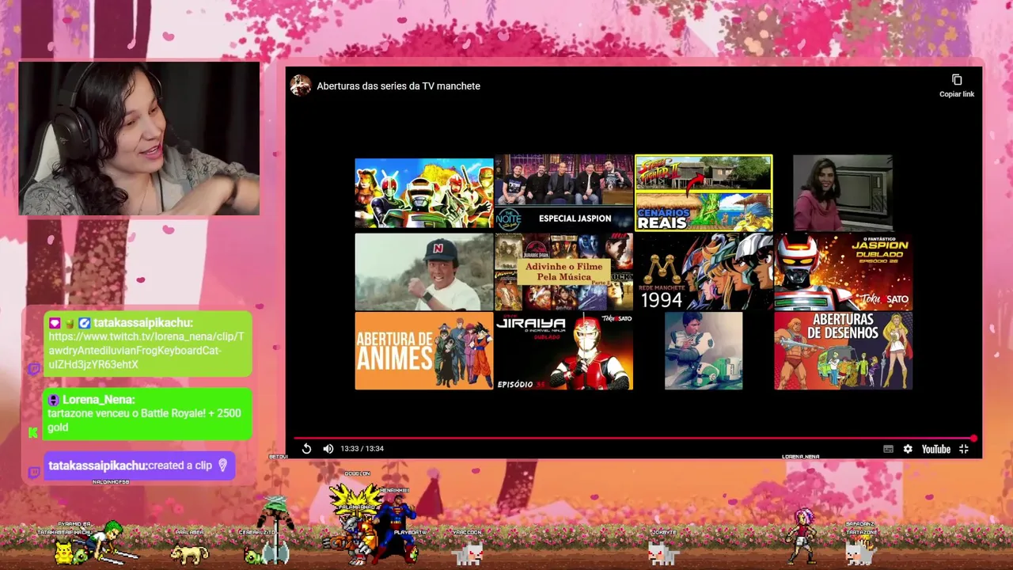Replay the video with the replay icon
This screenshot has width=1013, height=570.
point(306,449)
